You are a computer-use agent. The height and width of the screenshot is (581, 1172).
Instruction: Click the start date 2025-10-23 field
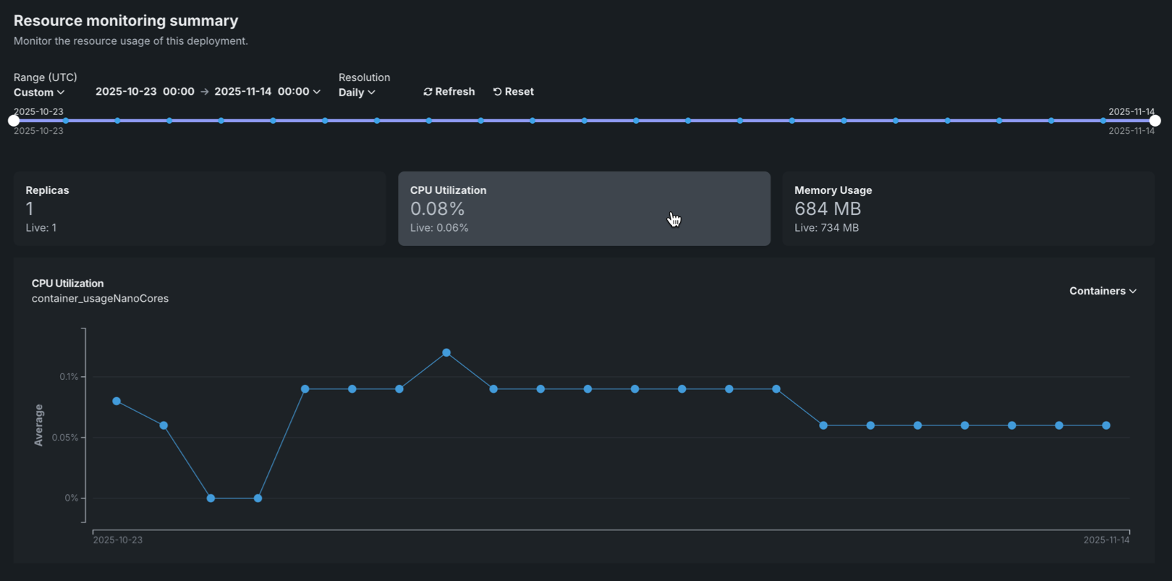(126, 92)
